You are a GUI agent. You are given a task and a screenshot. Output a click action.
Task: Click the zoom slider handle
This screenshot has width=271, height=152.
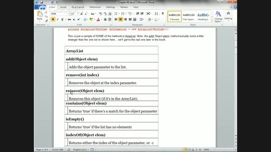[x=224, y=149]
